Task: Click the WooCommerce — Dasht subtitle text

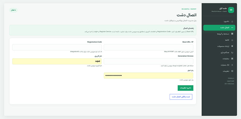Action: click(219, 11)
